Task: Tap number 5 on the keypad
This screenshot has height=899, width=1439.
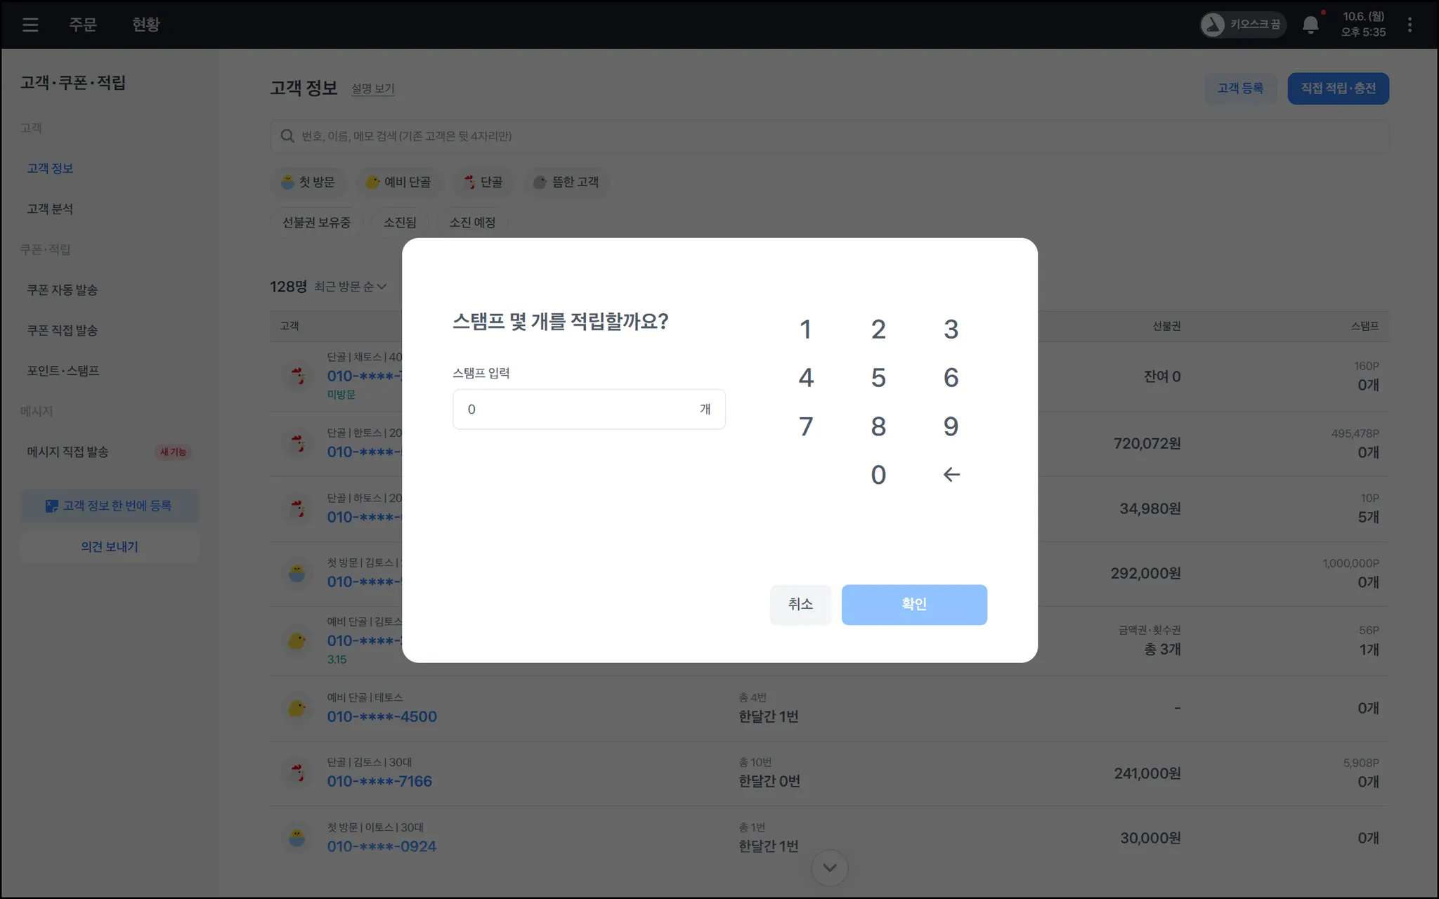Action: 878,378
